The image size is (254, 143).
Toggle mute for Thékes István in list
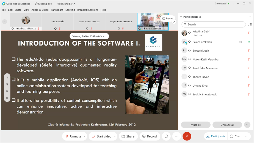249,77
